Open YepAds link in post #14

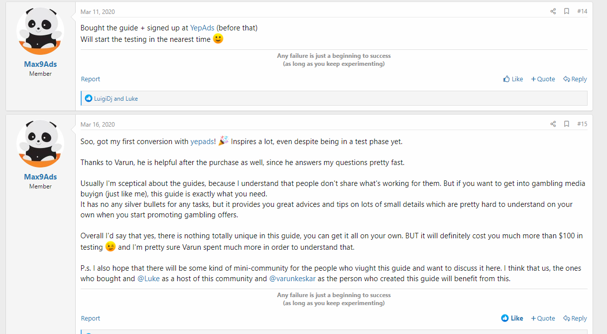202,28
